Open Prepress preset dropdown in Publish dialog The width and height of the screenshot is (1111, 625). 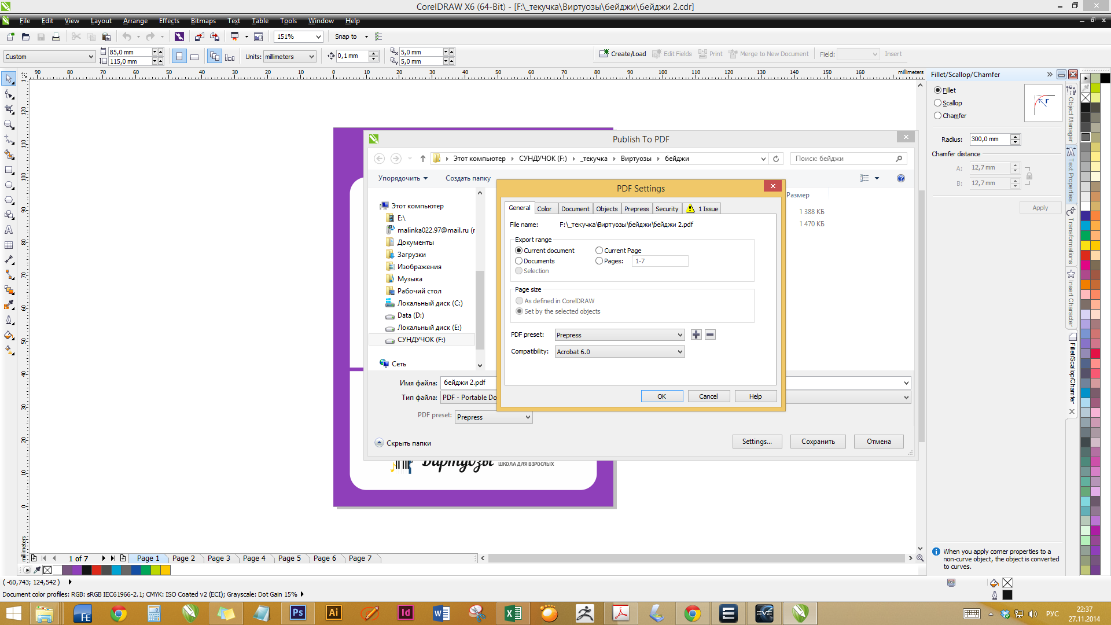pyautogui.click(x=494, y=417)
